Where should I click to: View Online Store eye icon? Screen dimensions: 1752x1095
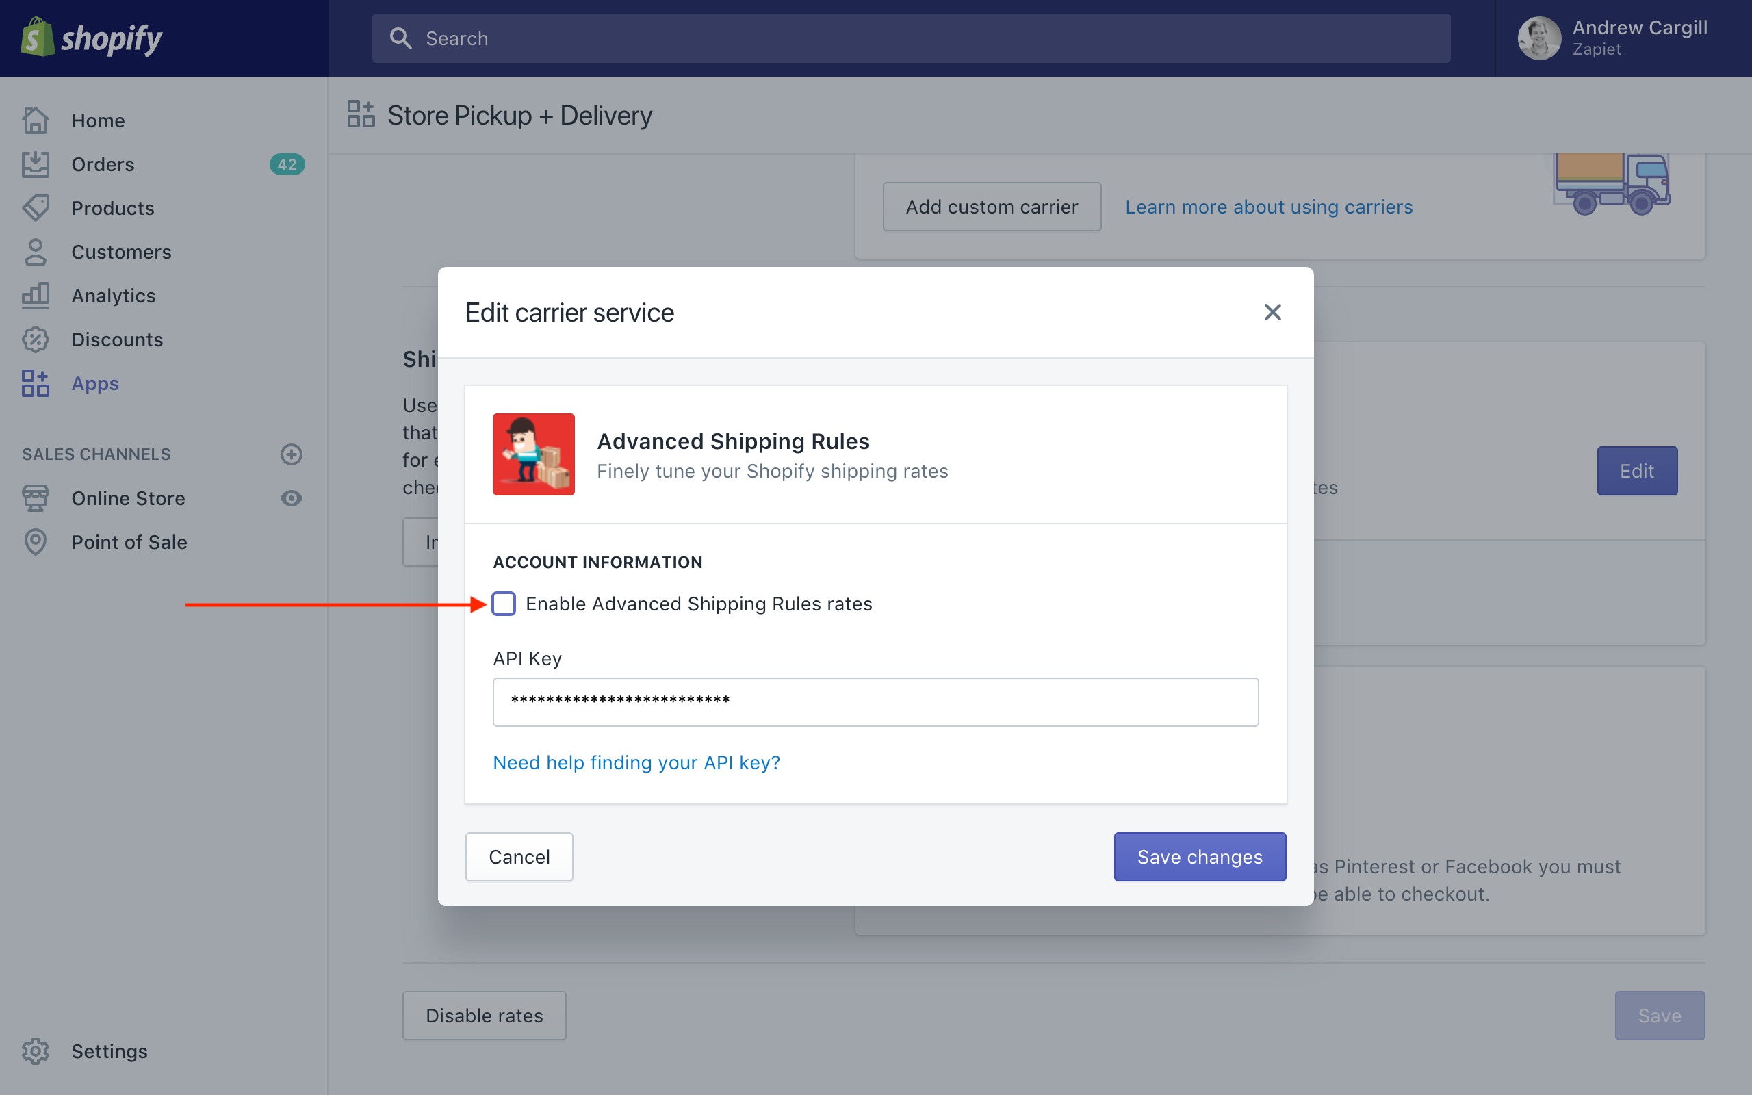(291, 498)
